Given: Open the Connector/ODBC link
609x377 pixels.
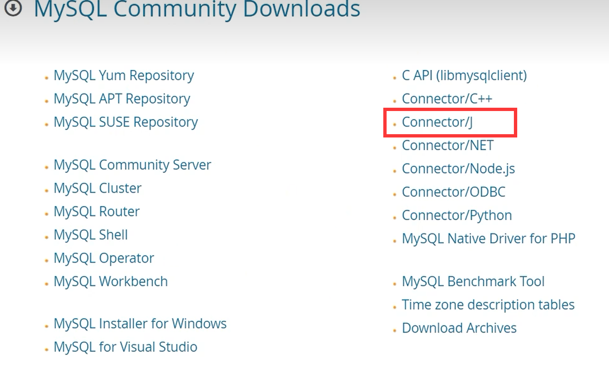Looking at the screenshot, I should click(454, 192).
